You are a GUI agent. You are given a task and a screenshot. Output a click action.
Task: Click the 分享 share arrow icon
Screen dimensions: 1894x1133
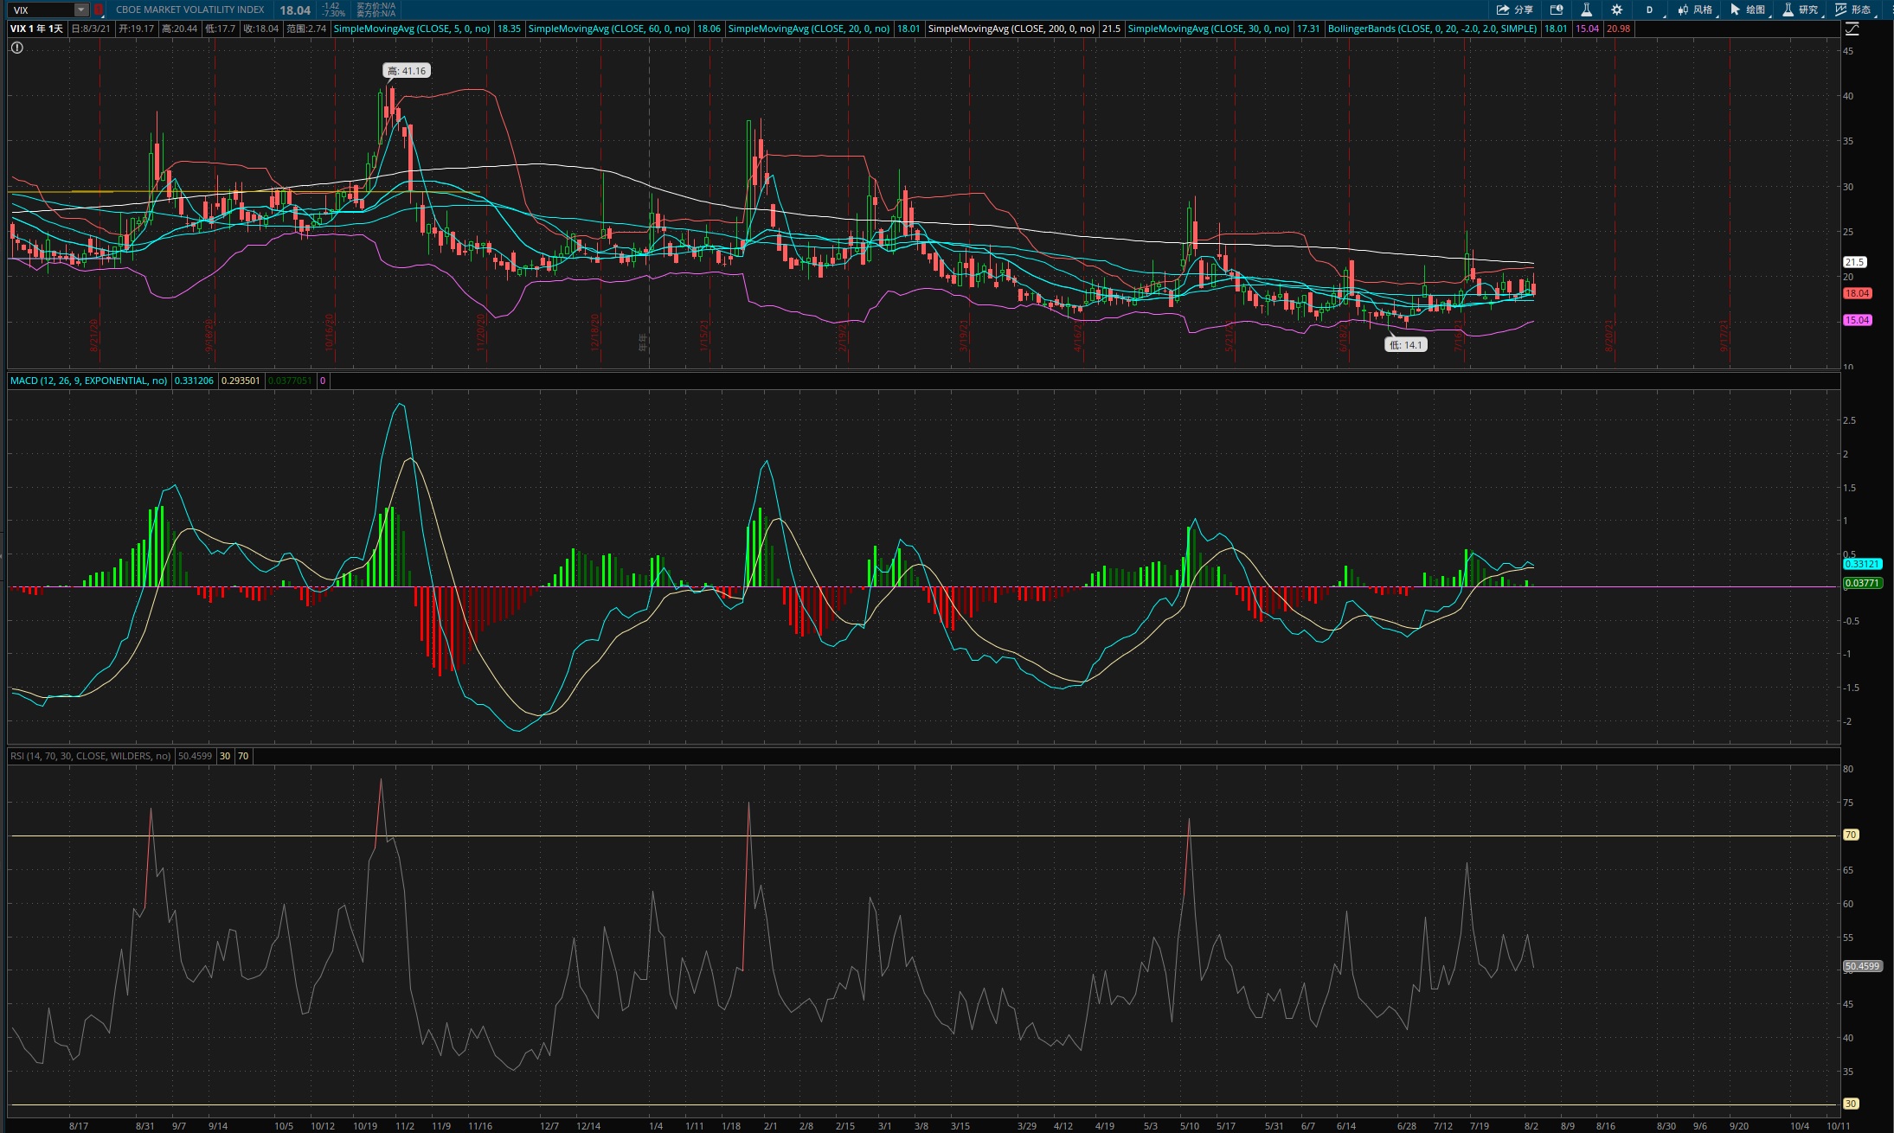click(1514, 10)
